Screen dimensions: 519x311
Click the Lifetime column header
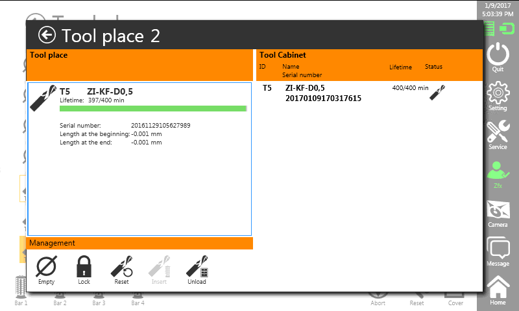tap(400, 67)
